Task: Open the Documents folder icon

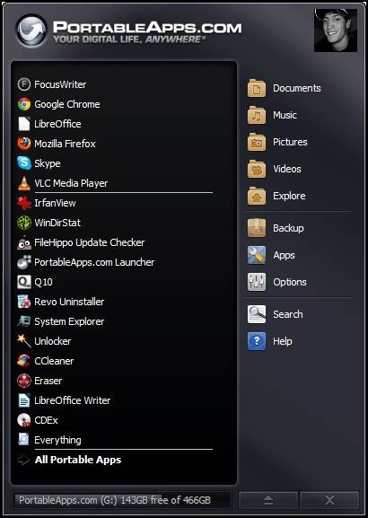Action: pos(257,88)
